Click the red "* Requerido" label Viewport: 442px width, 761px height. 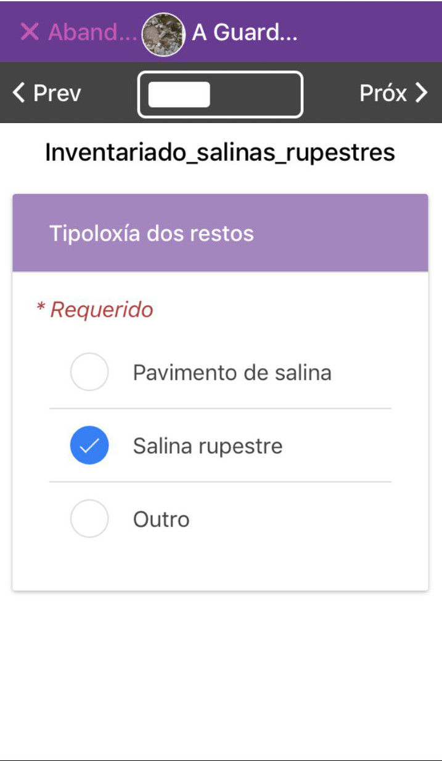pyautogui.click(x=95, y=309)
